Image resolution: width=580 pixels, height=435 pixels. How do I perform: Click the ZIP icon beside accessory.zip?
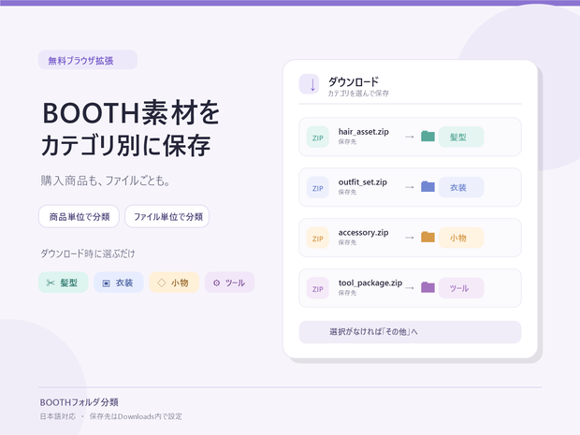[x=318, y=238]
